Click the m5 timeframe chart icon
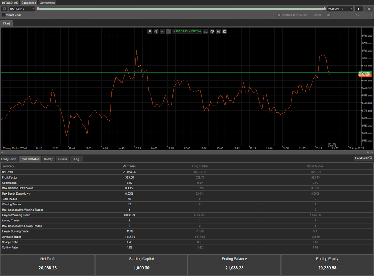 tap(168, 31)
